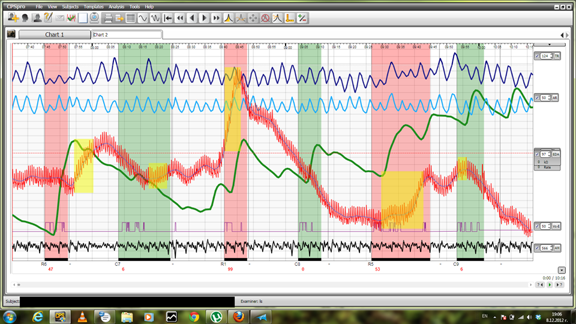The height and width of the screenshot is (324, 576).
Task: Uncheck the EDA channel checkbox
Action: 537,154
